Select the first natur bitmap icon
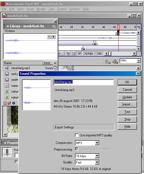Image resolution: width=144 pixels, height=174 pixels. tap(7, 92)
